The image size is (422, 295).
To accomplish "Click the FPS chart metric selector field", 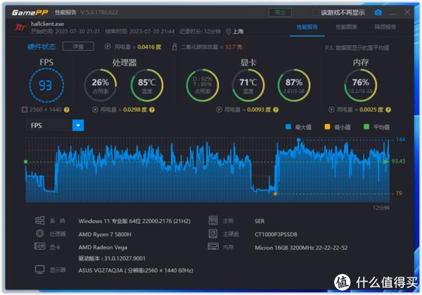I will coord(55,125).
